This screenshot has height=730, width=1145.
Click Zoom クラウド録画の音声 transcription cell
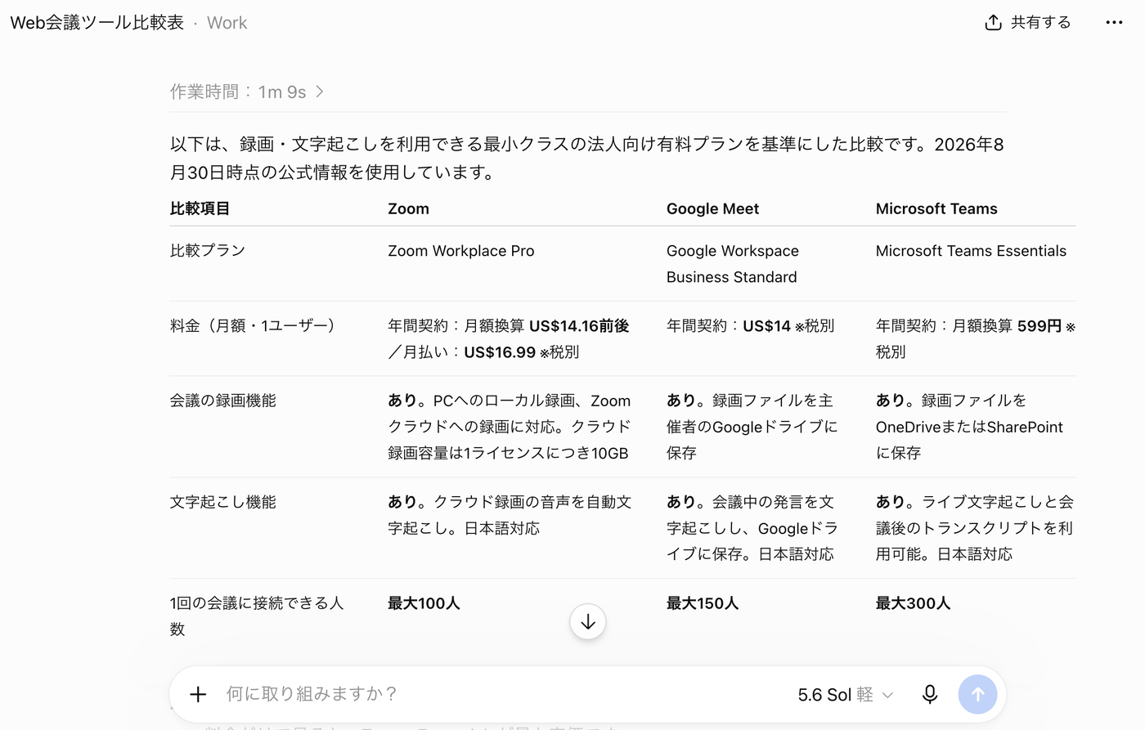(510, 515)
